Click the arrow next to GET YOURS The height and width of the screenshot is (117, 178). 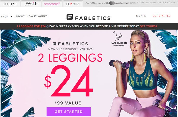(x=157, y=26)
